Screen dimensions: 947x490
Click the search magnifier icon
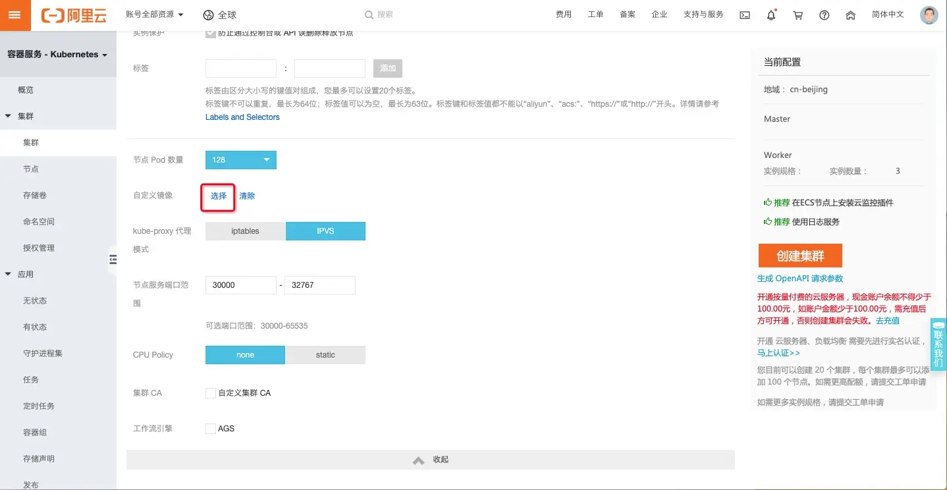(x=369, y=14)
